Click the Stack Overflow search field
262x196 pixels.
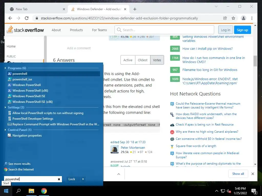pyautogui.click(x=164, y=30)
